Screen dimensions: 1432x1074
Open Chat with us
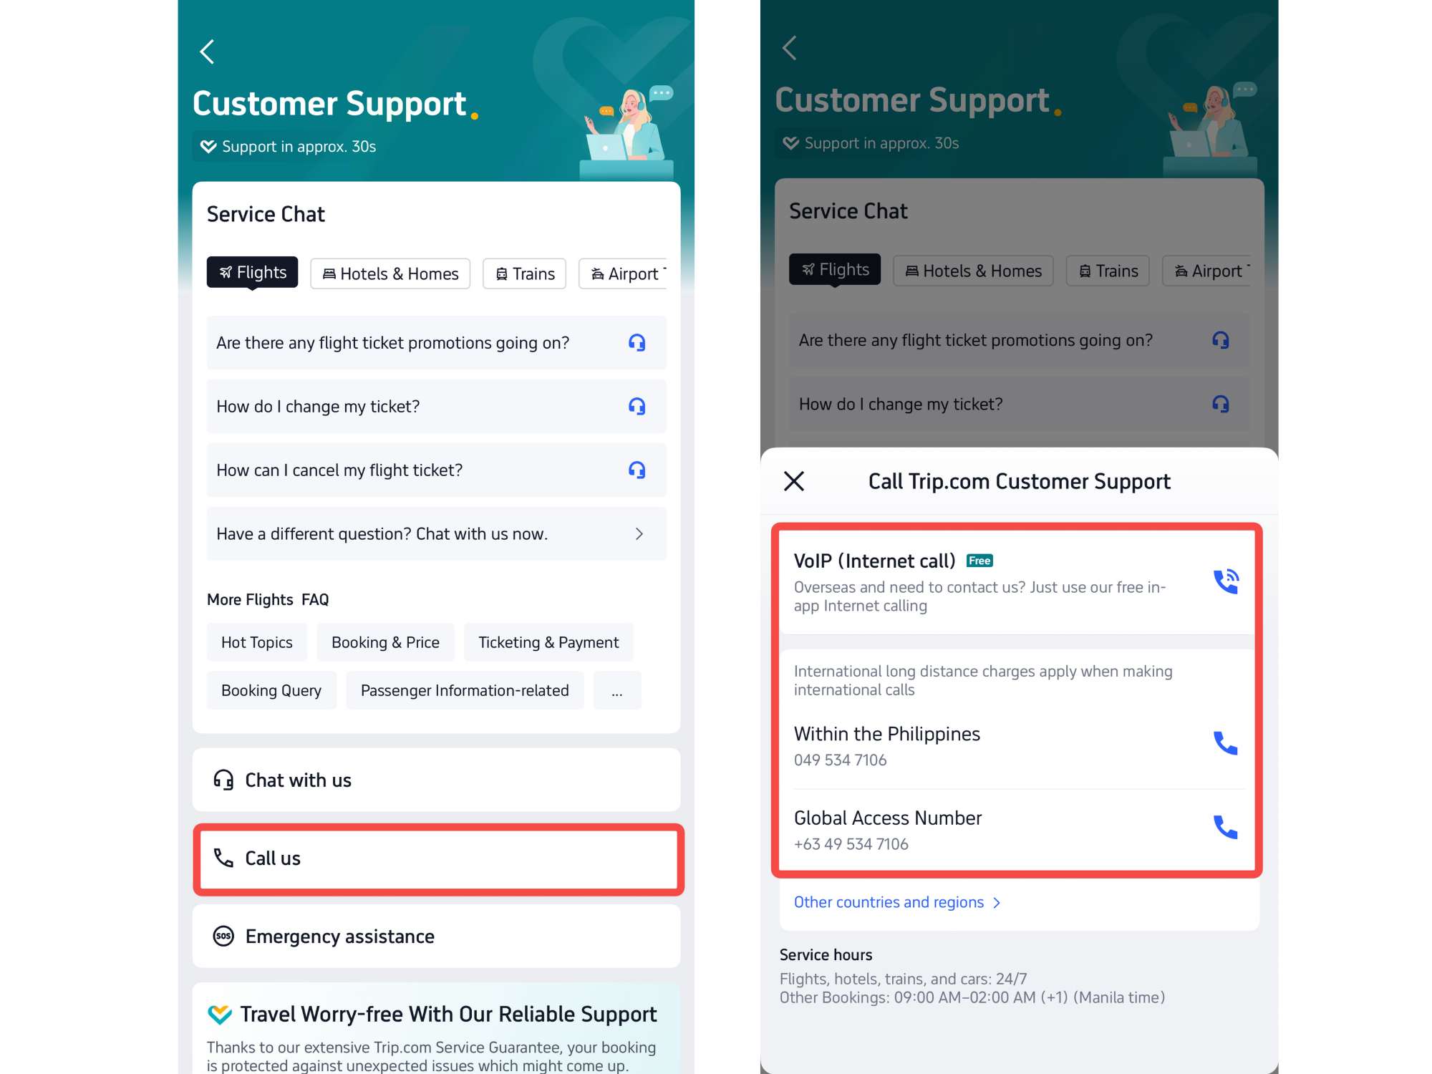(436, 780)
